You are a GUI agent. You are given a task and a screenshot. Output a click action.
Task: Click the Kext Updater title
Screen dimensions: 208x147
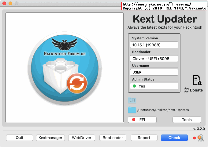[x=165, y=19]
